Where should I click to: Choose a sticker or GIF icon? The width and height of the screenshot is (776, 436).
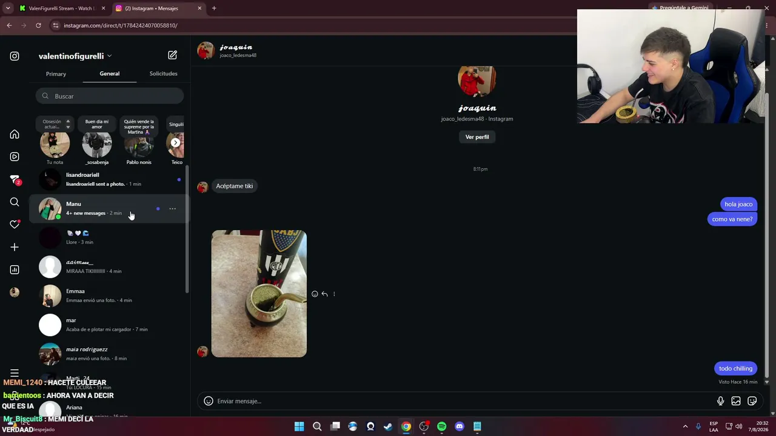[x=752, y=401]
